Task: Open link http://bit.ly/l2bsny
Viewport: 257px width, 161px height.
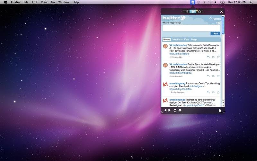Action: coord(179,54)
